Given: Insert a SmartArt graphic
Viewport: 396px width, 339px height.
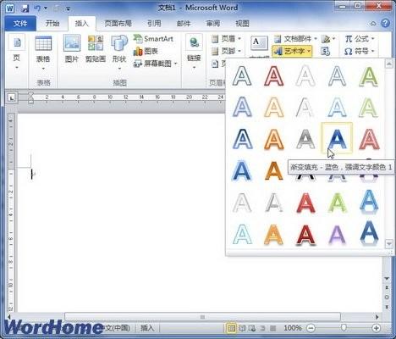Looking at the screenshot, I should [154, 38].
